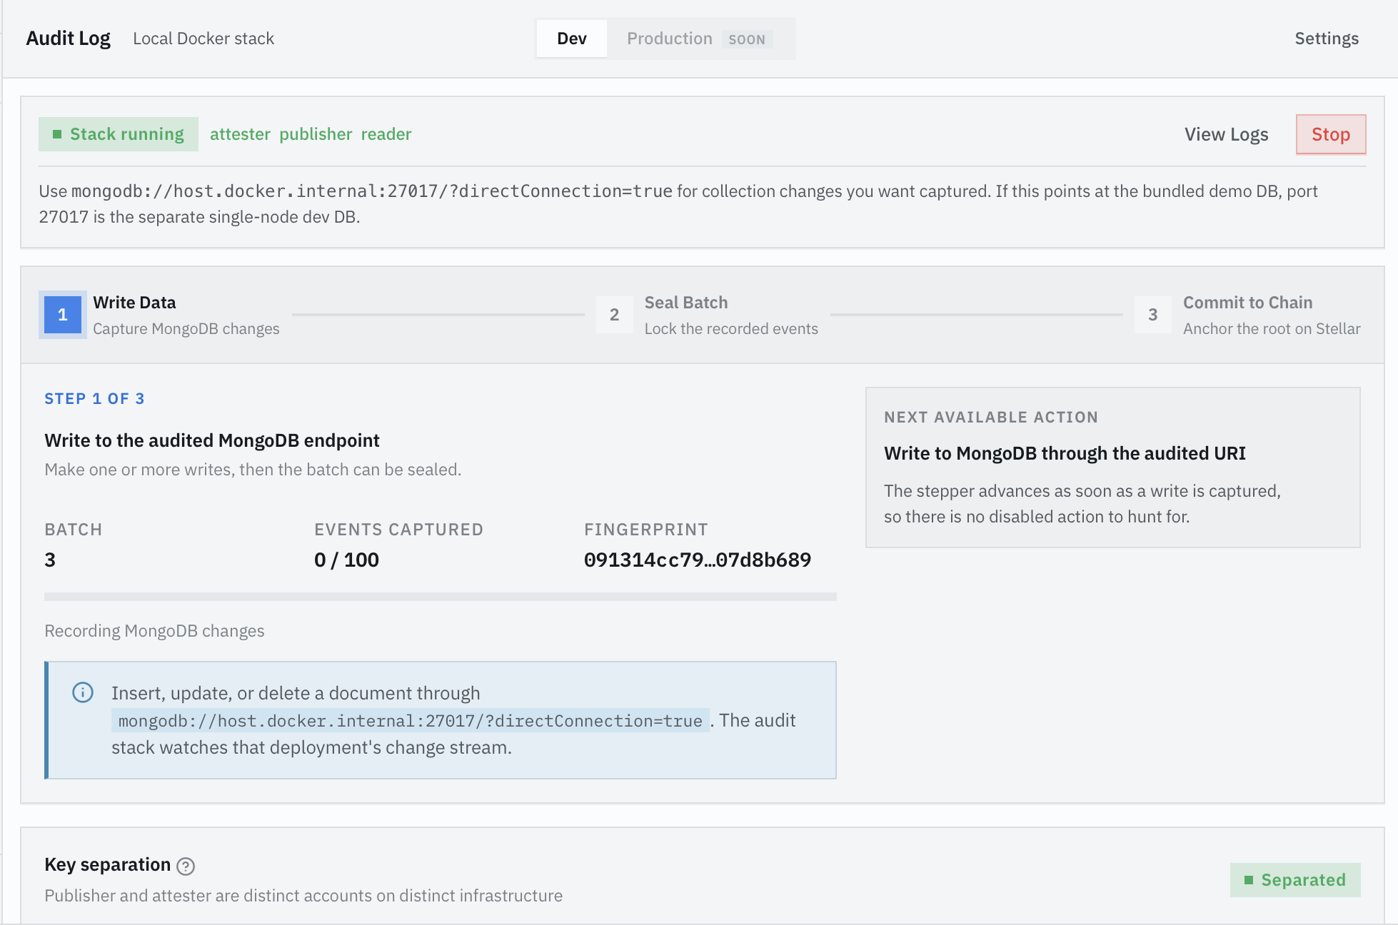Viewport: 1398px width, 925px height.
Task: Click Write to the audited MongoDB endpoint heading
Action: tap(212, 440)
